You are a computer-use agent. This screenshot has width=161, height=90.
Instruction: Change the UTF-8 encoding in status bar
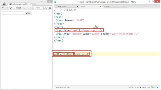click(131, 87)
